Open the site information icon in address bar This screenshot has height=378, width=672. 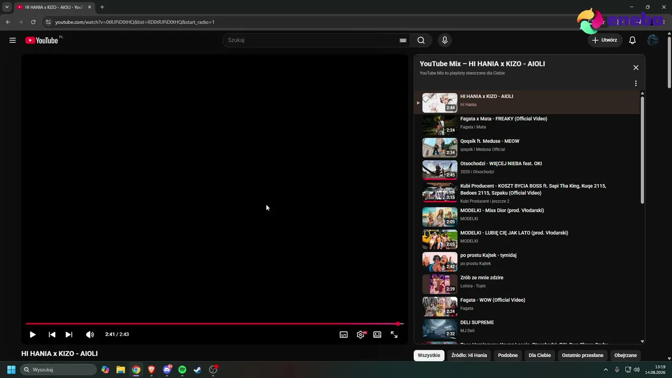48,22
